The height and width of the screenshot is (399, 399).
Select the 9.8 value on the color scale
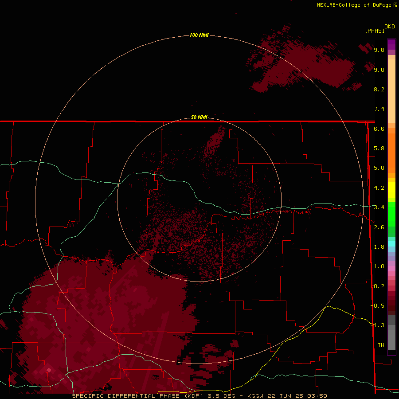379,50
